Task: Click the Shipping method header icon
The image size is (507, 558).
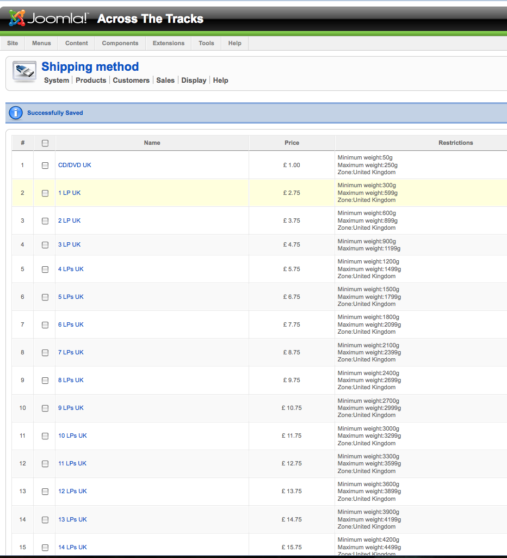Action: click(x=24, y=71)
